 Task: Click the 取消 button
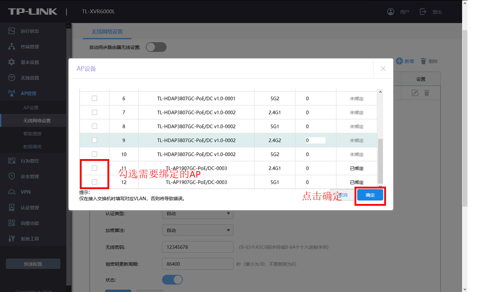coord(343,195)
